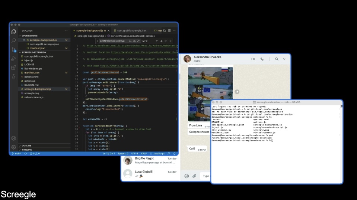Screen dimensions: 357x200
Task: Expand replace toggle chevron in find widget
Action: pyautogui.click(x=98, y=41)
